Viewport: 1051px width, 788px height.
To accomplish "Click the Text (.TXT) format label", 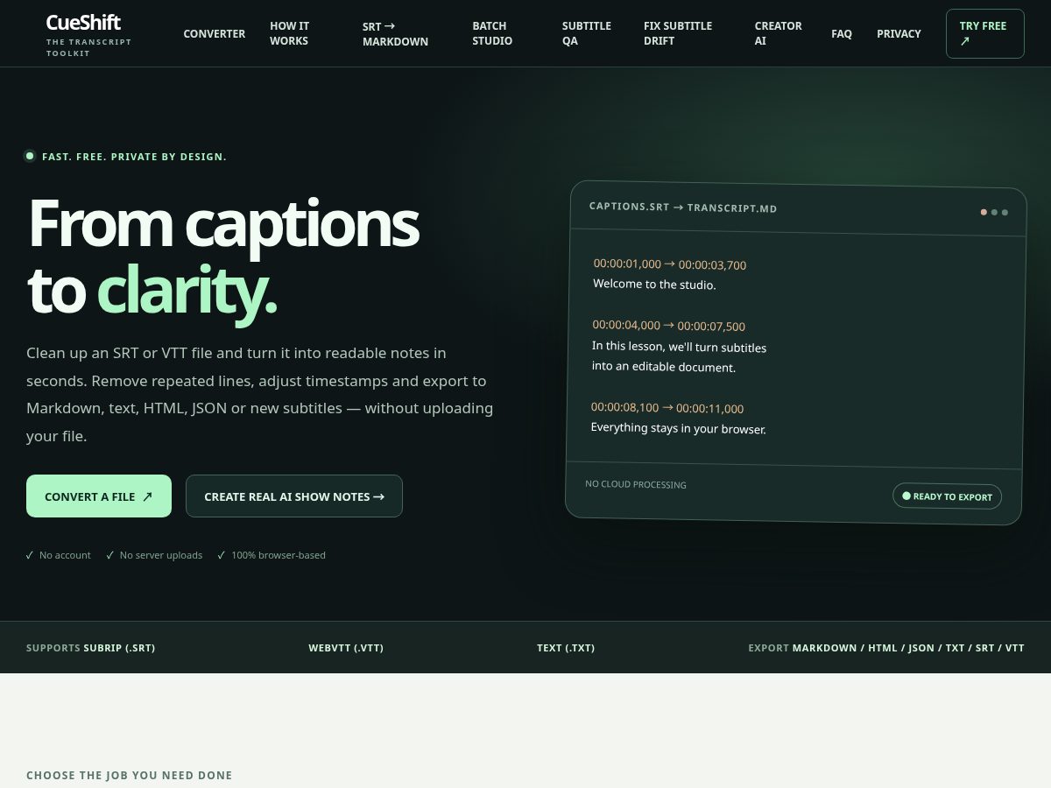I will click(x=566, y=648).
